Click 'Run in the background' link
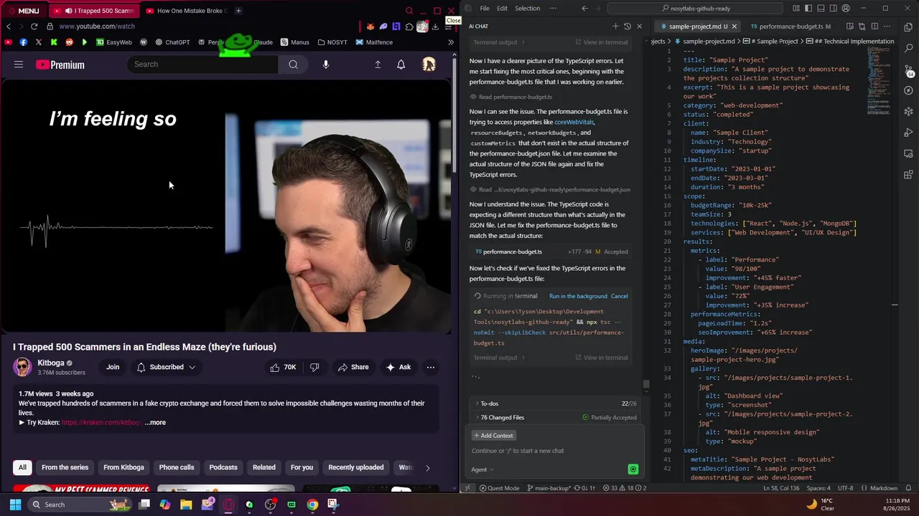The width and height of the screenshot is (919, 516). coord(578,296)
